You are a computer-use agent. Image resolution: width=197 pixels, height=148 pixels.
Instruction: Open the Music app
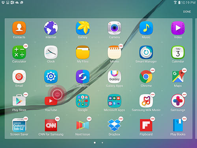pyautogui.click(x=146, y=28)
